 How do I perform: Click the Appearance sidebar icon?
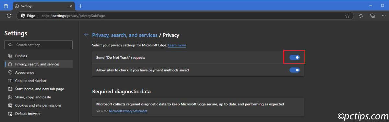[x=10, y=72]
